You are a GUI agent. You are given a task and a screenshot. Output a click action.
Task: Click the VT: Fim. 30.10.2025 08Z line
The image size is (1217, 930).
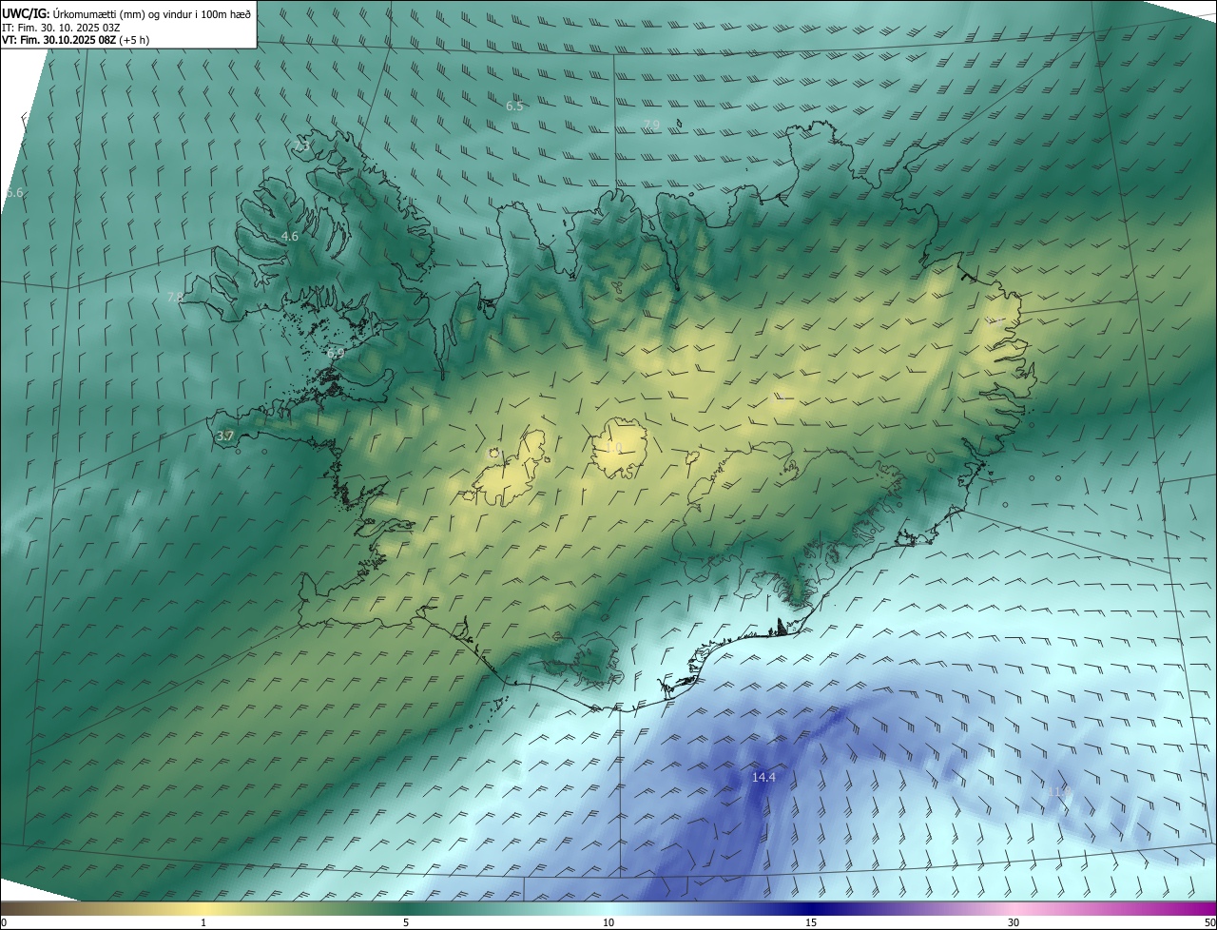click(x=75, y=40)
